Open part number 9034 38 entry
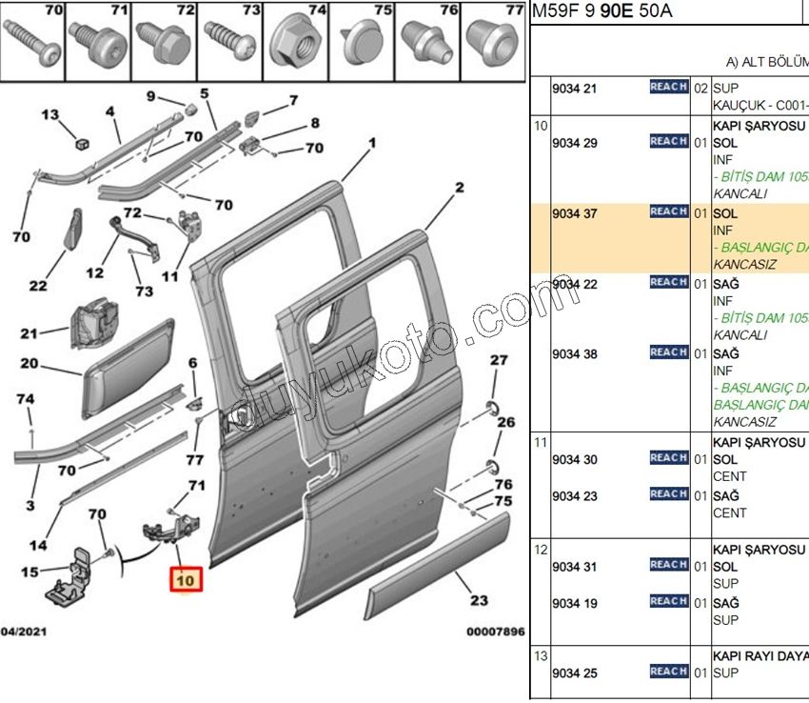This screenshot has width=809, height=703. 575,353
